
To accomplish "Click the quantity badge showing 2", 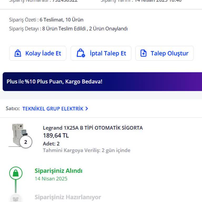I will pos(26,142).
